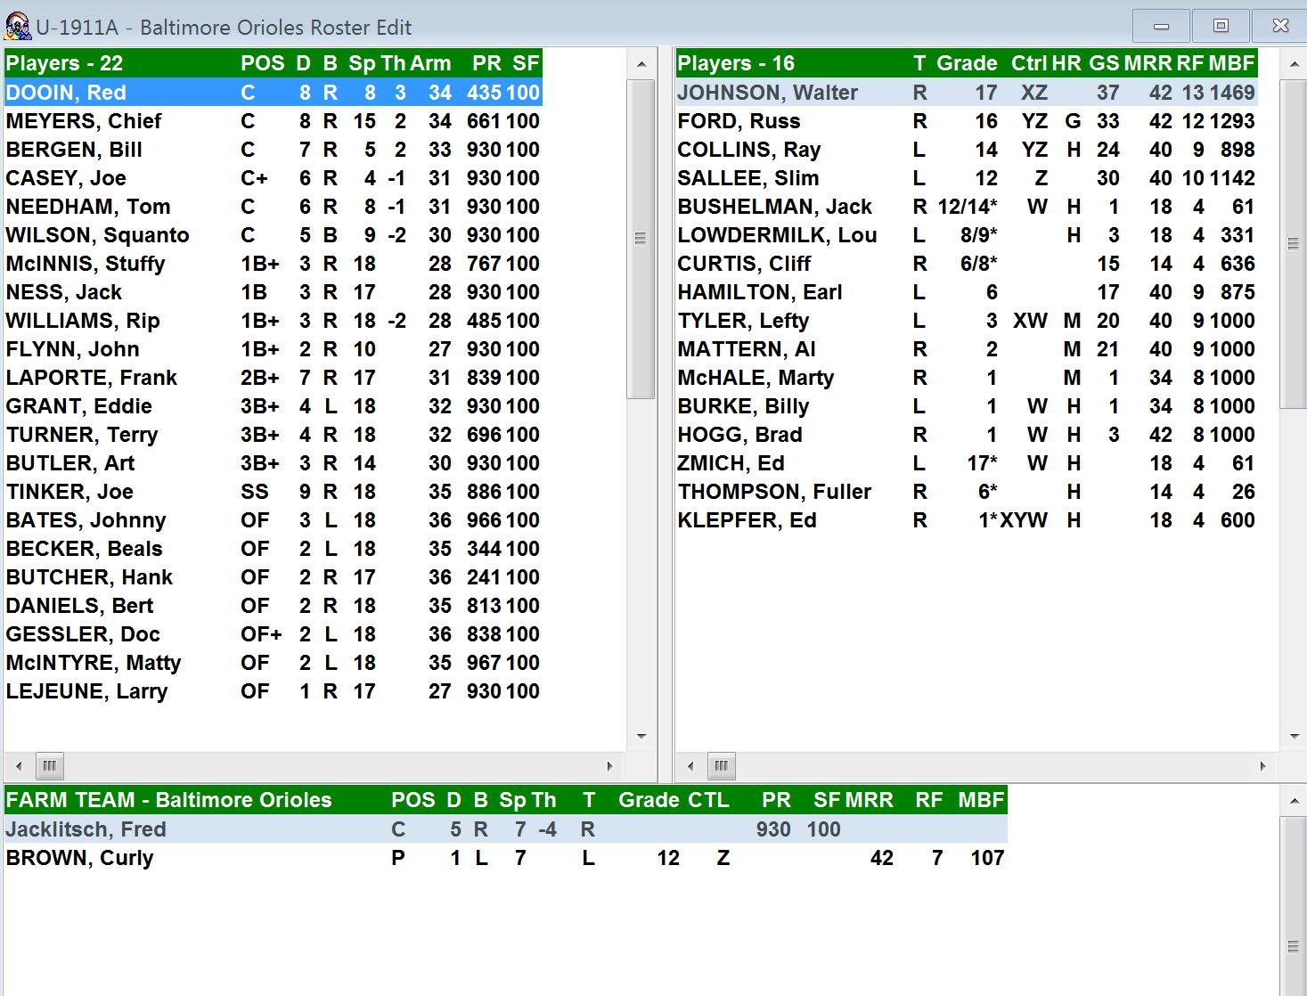The image size is (1307, 996).
Task: Select pitcher LOWDERMILK, Lou
Action: 967,235
